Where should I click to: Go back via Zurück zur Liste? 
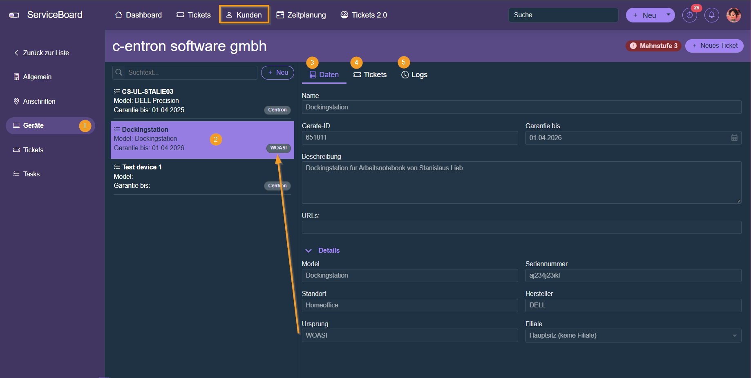42,53
